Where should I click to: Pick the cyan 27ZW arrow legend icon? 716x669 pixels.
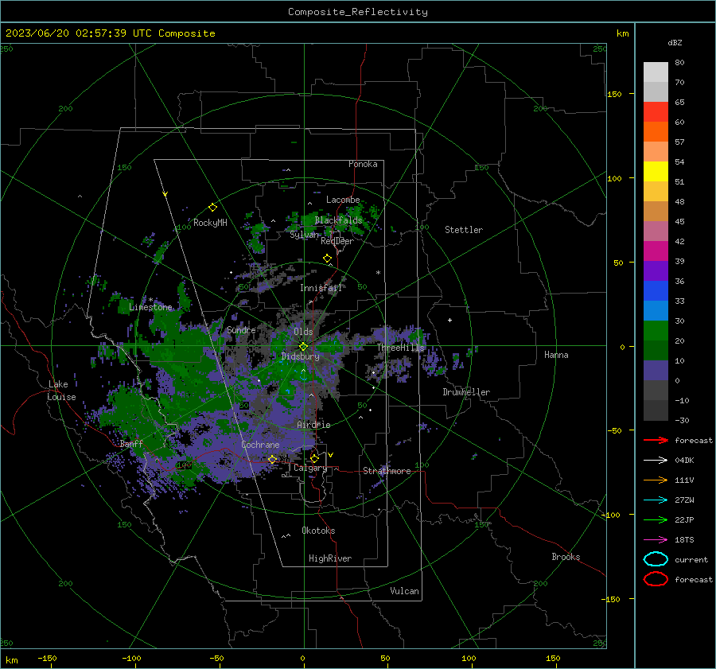656,500
